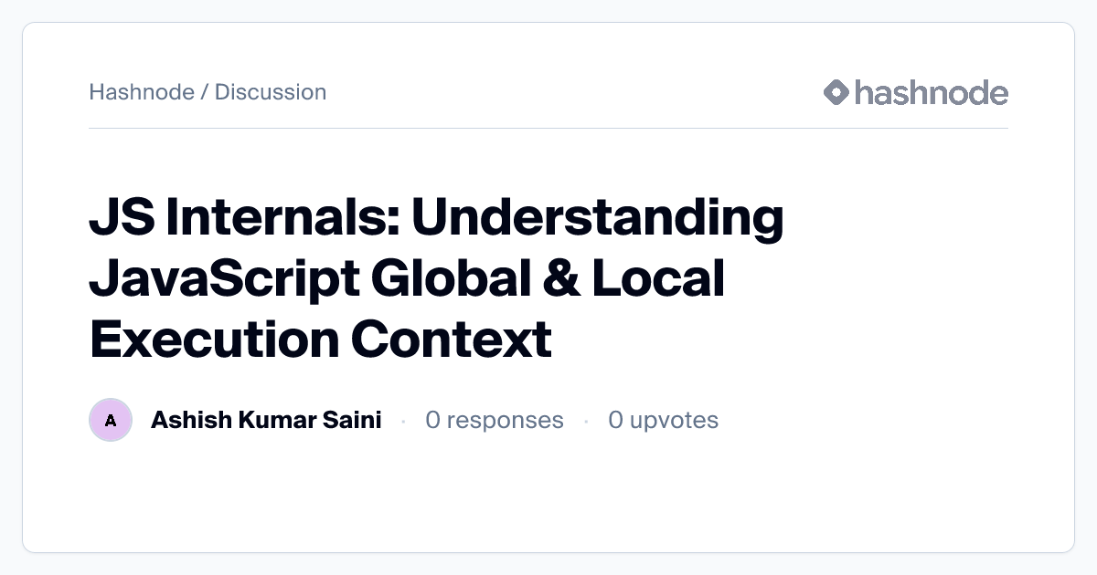The width and height of the screenshot is (1097, 575).
Task: Visit Ashish Kumar Saini's profile
Action: [x=266, y=420]
